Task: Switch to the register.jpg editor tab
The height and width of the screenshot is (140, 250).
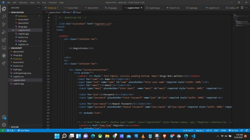Action: pyautogui.click(x=154, y=8)
